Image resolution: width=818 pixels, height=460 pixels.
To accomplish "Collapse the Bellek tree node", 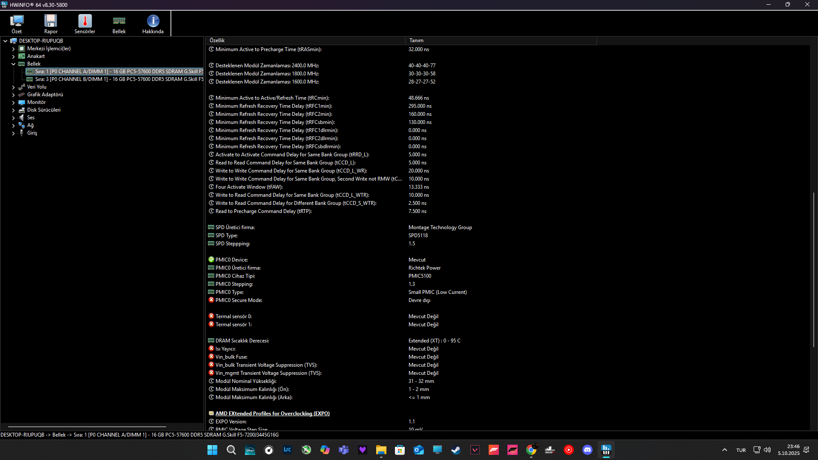I will [x=13, y=64].
